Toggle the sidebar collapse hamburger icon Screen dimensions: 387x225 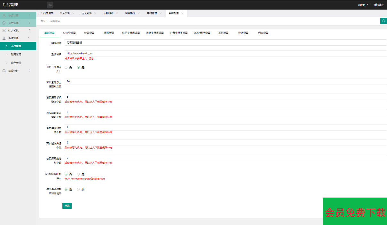click(50, 5)
